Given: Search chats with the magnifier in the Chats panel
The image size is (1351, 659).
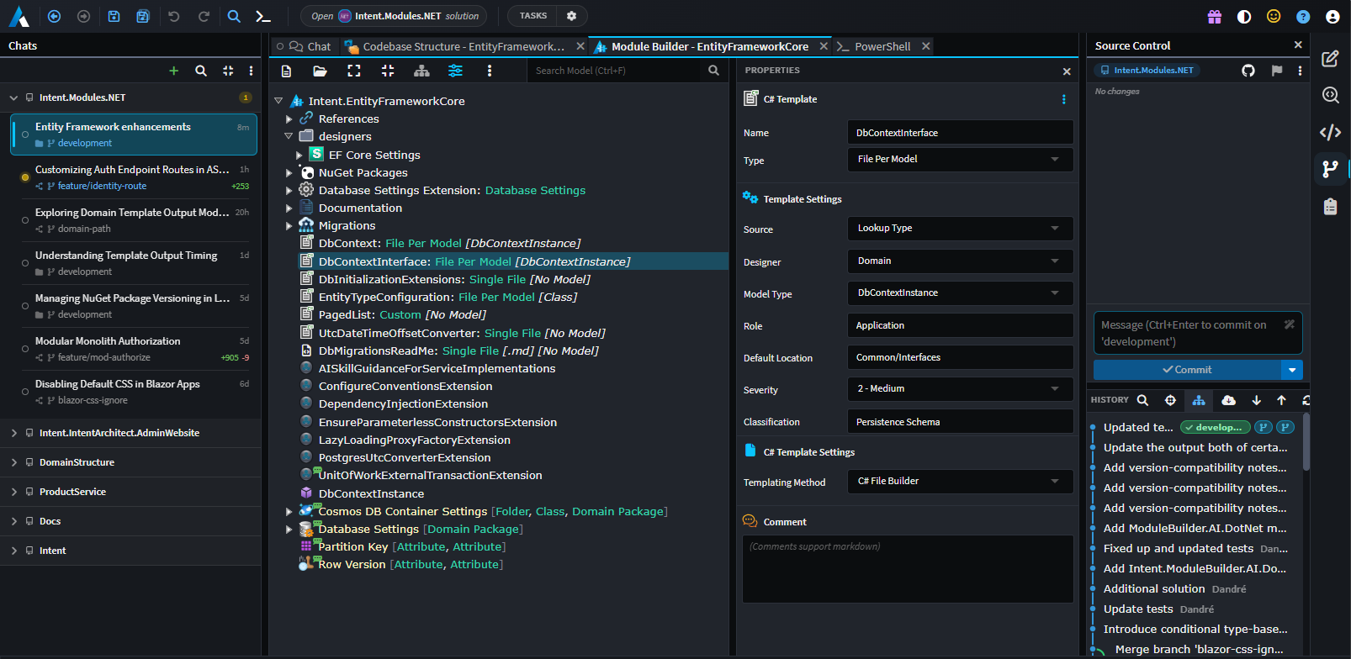Looking at the screenshot, I should pos(201,71).
